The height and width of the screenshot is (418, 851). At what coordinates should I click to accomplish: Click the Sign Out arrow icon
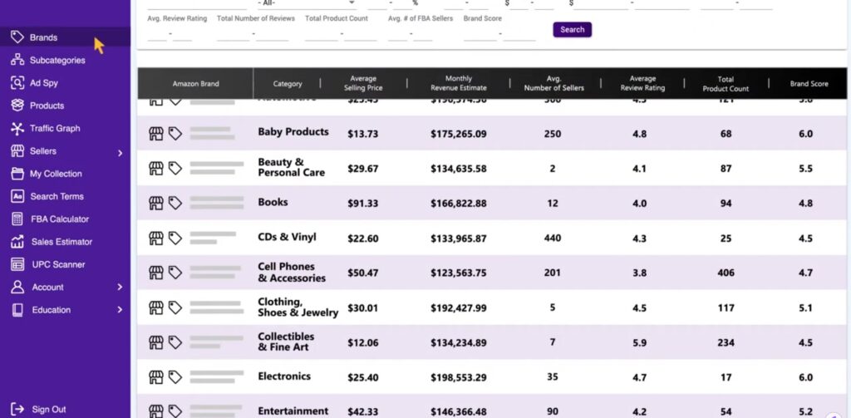pyautogui.click(x=17, y=409)
